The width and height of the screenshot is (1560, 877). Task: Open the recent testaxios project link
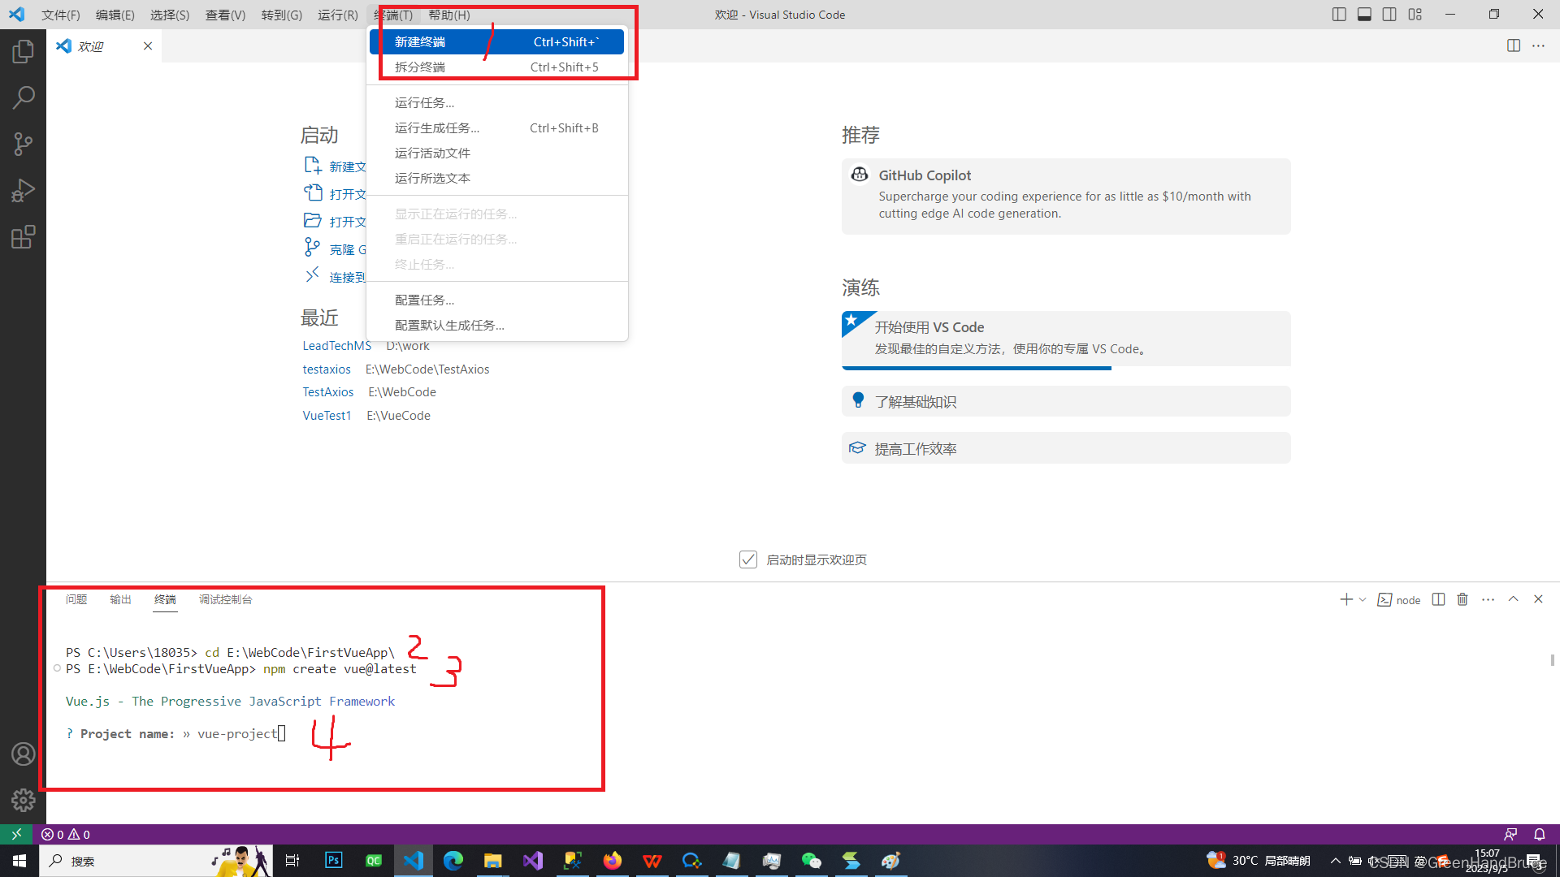click(327, 369)
